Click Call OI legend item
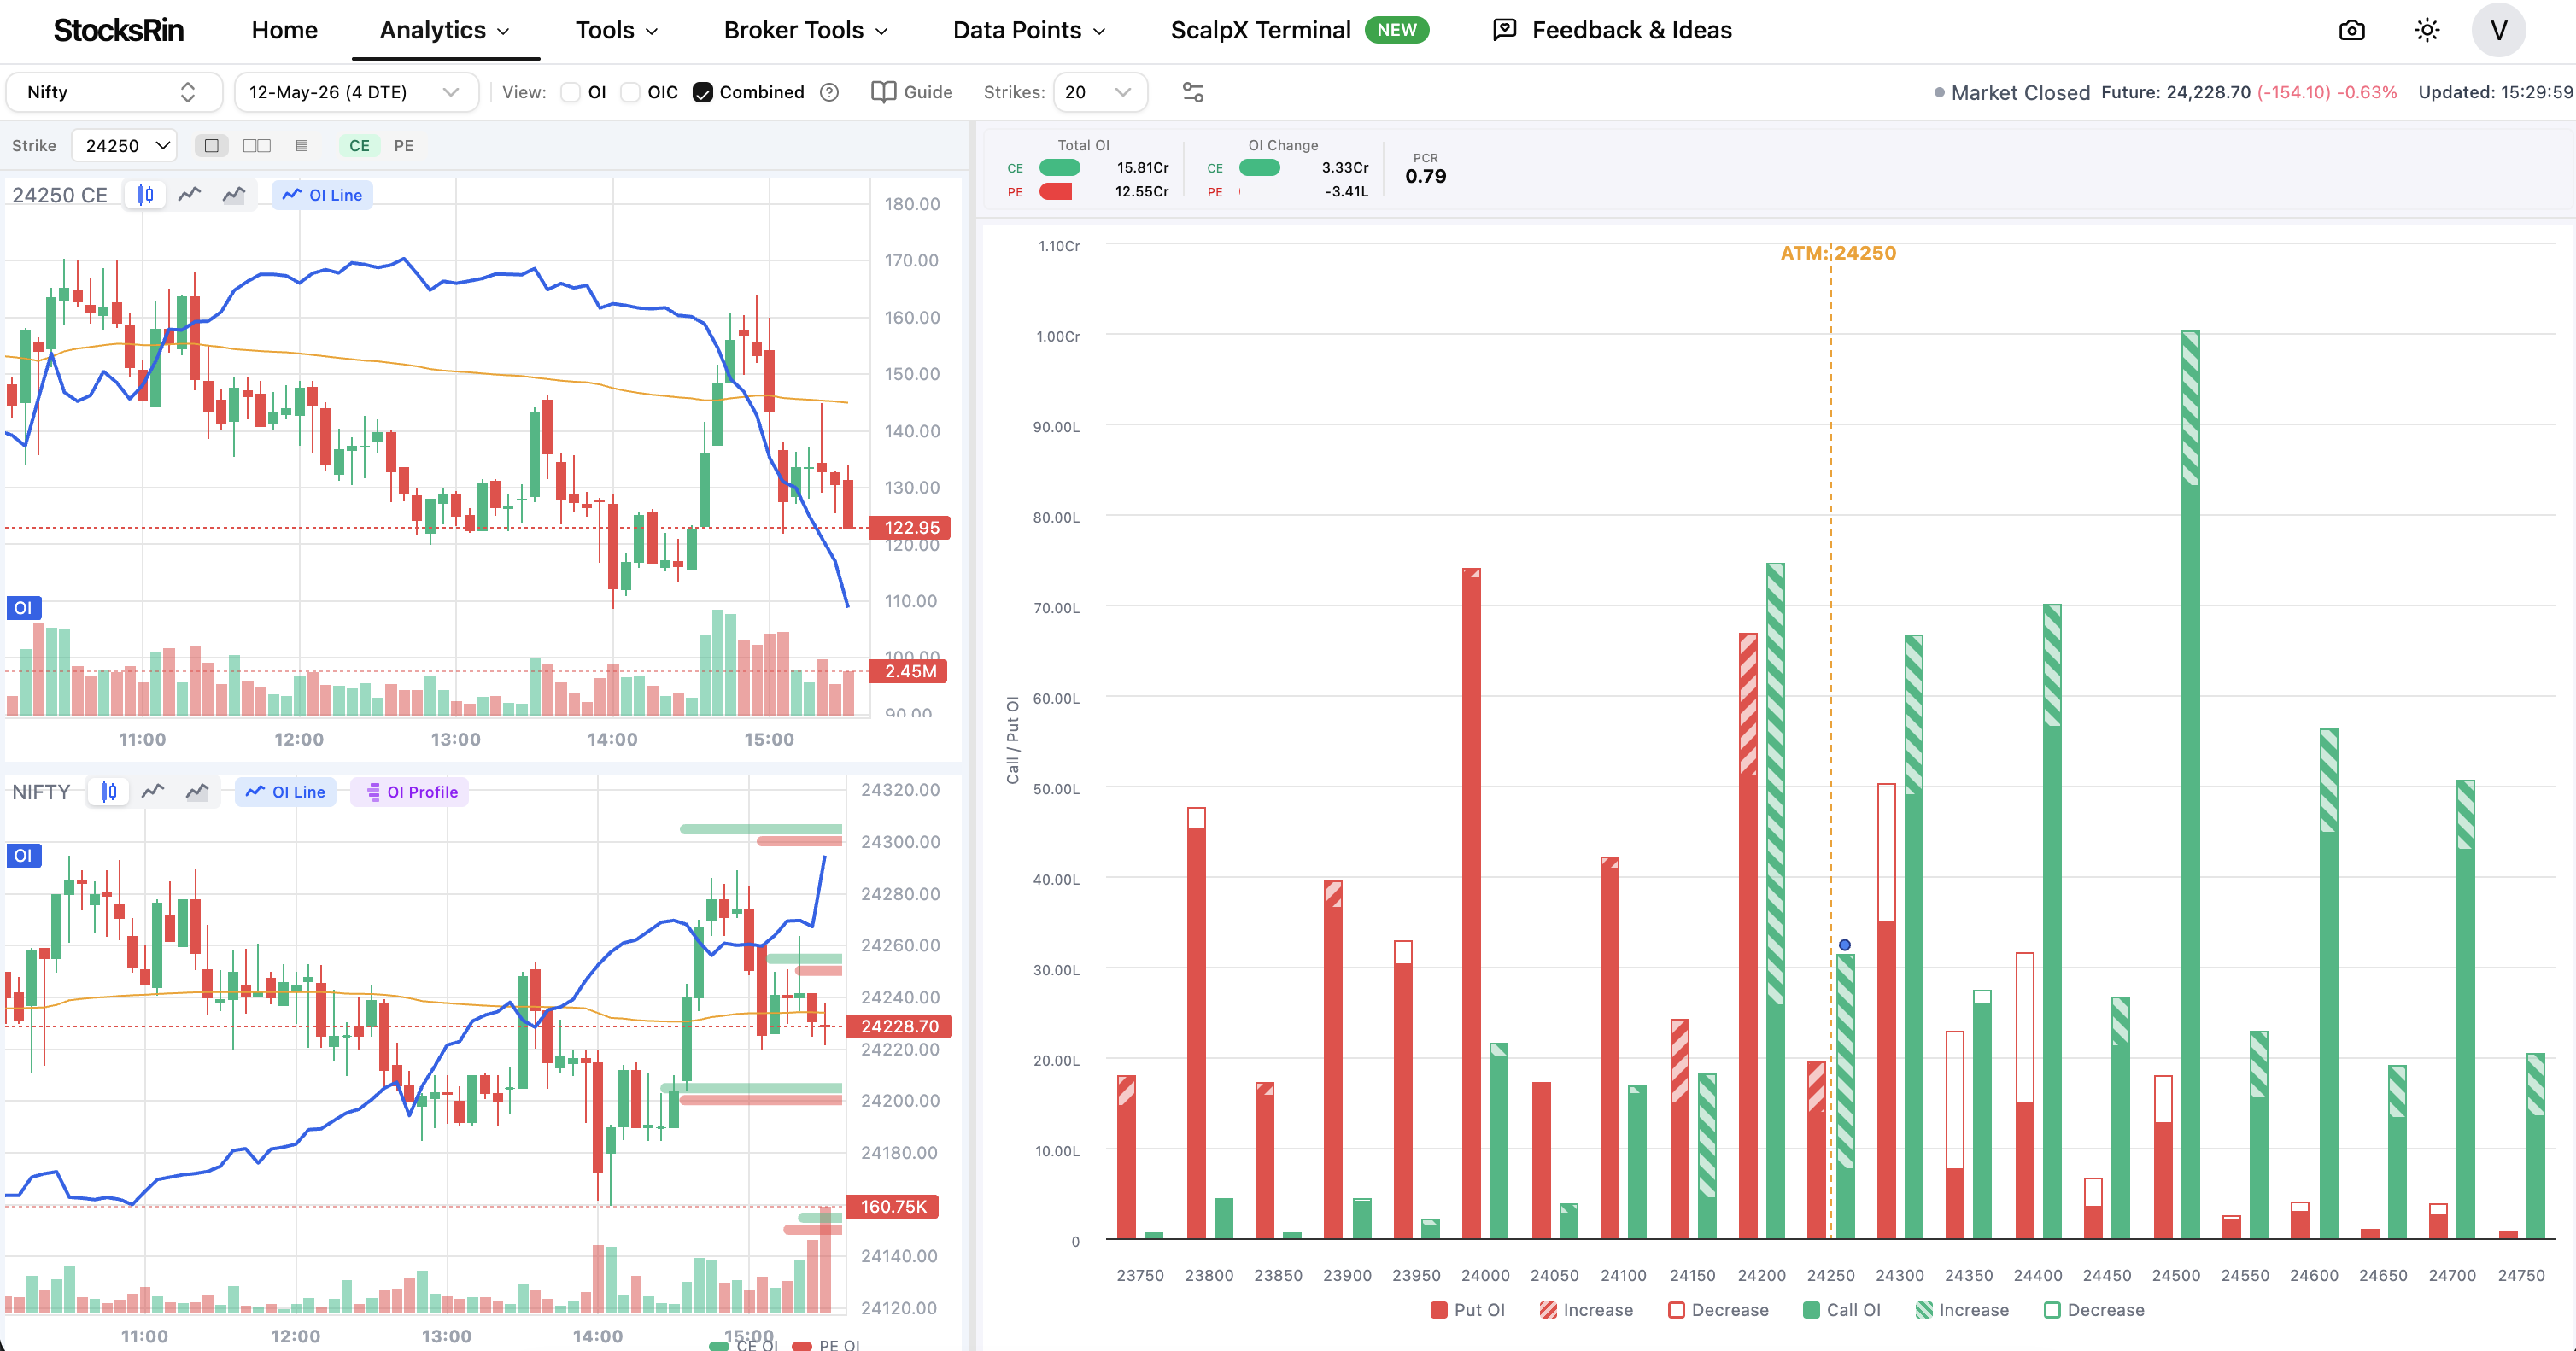The height and width of the screenshot is (1351, 2576). click(1841, 1309)
